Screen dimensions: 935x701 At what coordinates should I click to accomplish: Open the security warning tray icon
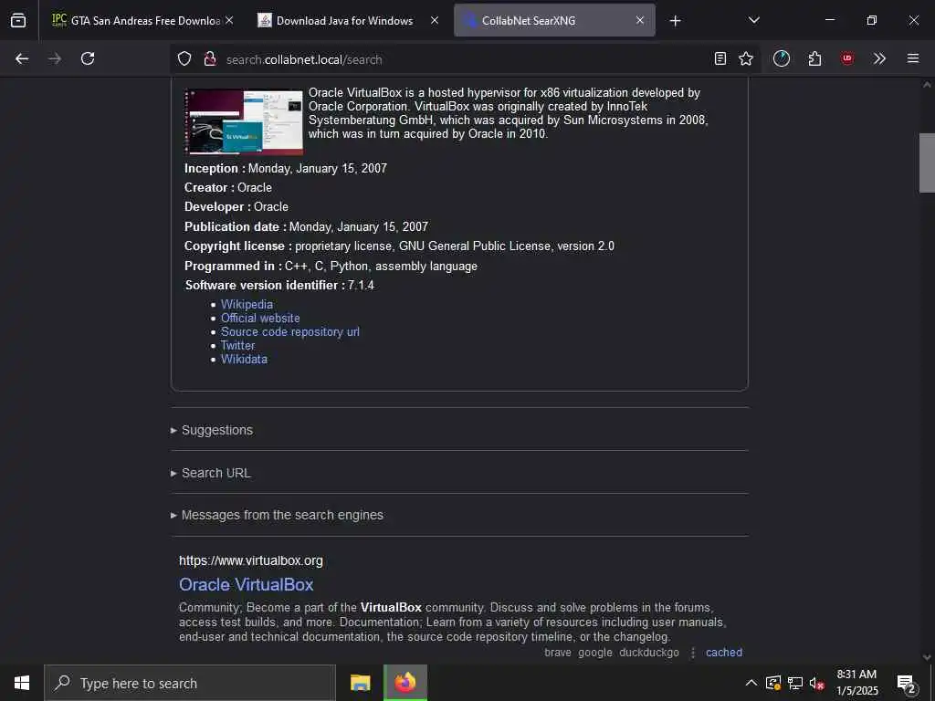click(x=773, y=683)
